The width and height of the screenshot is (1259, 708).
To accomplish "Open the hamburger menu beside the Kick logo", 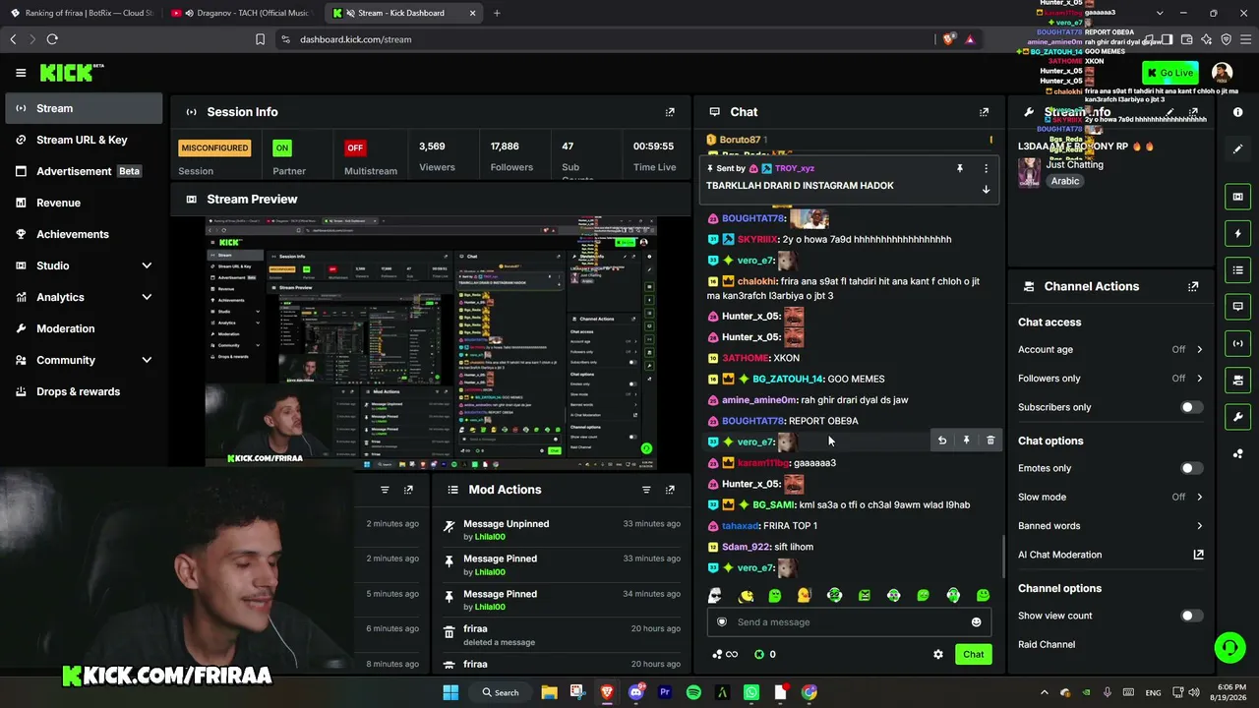I will 21,73.
